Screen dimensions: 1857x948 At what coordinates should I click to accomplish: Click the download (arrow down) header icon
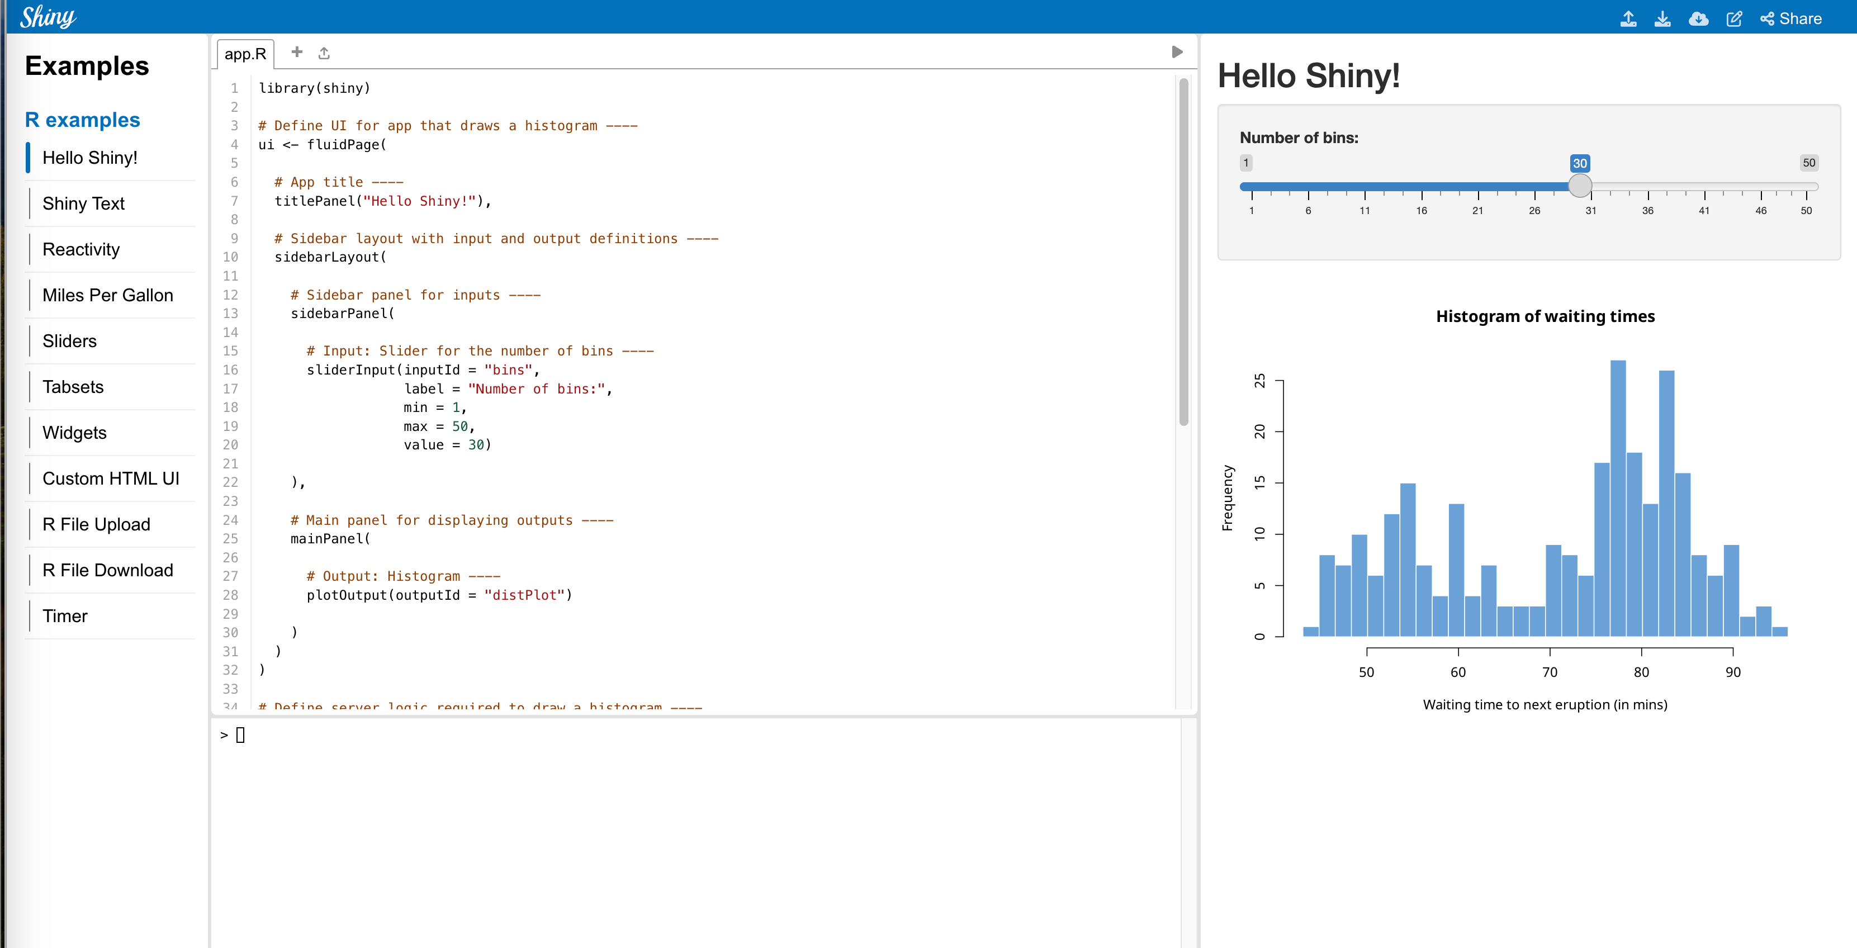point(1662,19)
